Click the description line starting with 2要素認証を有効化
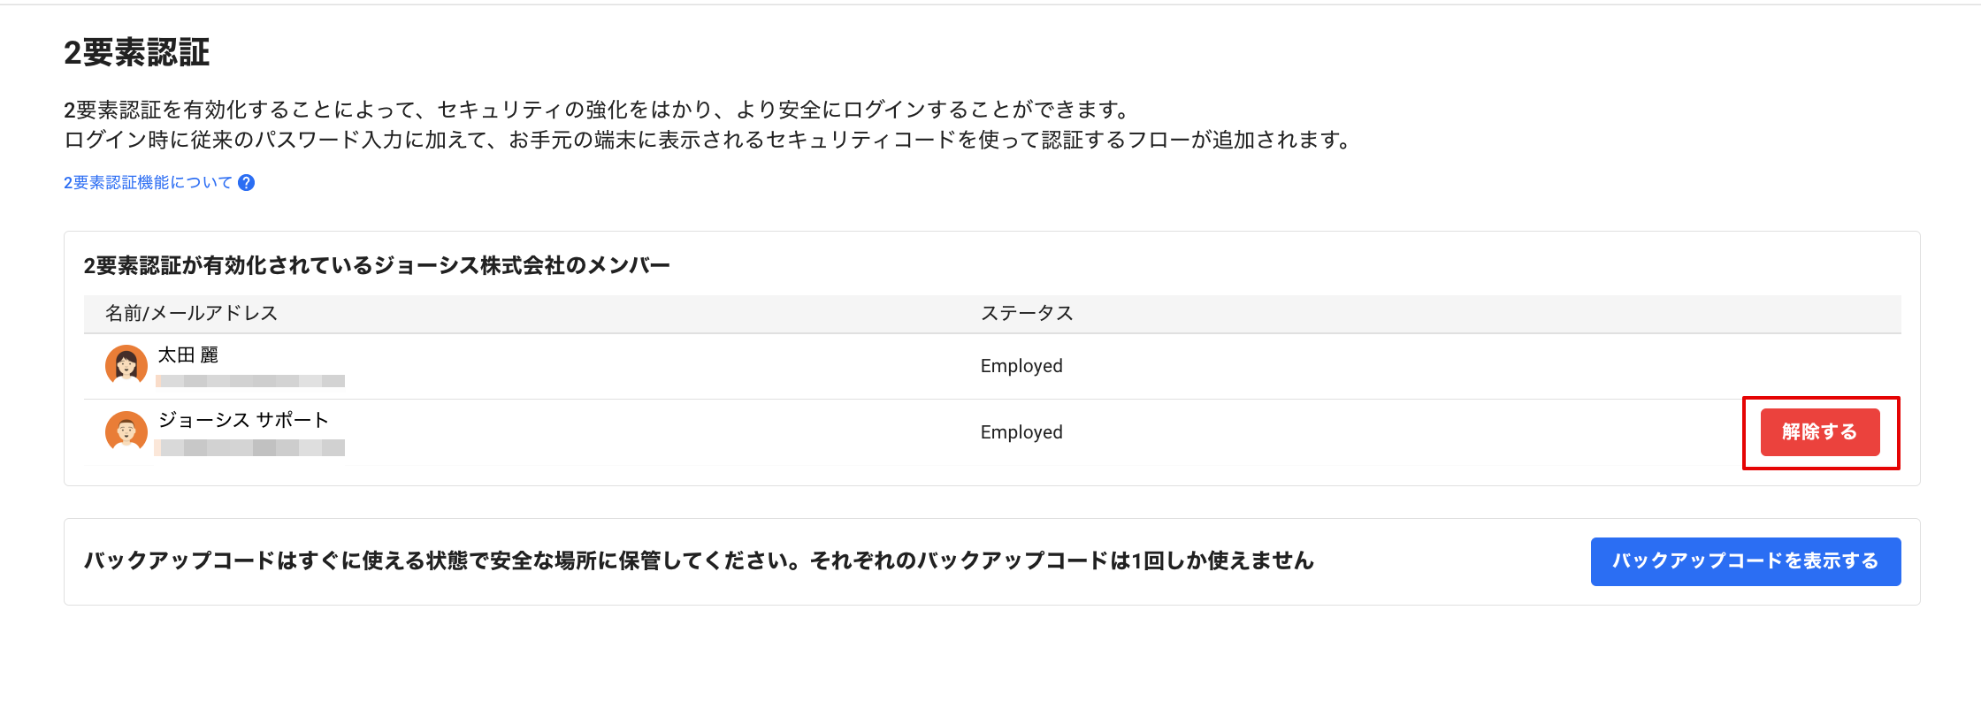 tap(597, 110)
